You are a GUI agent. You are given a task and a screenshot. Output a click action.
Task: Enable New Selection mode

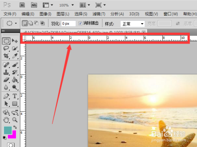point(25,23)
